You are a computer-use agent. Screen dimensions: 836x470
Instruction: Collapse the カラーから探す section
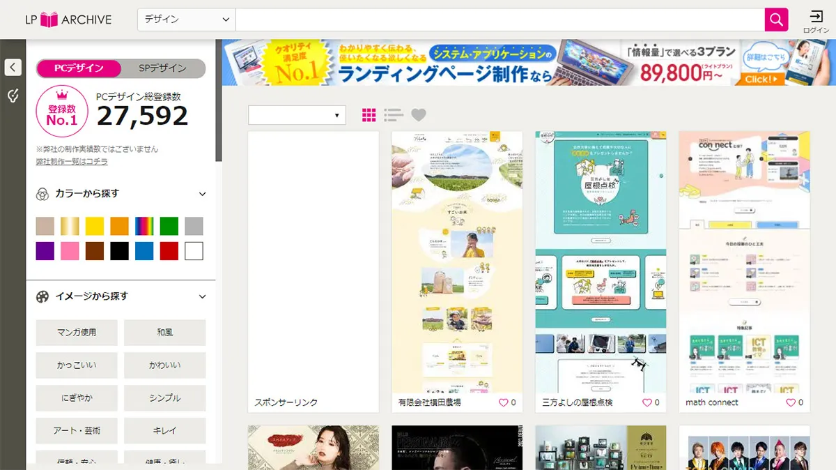click(202, 194)
